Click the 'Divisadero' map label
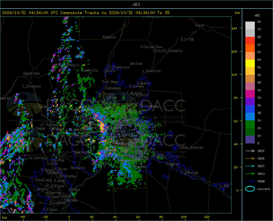Screen dimensions: 273x221 coord(148,106)
